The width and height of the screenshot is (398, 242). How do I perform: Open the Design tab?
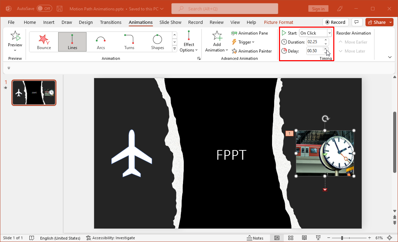[86, 22]
